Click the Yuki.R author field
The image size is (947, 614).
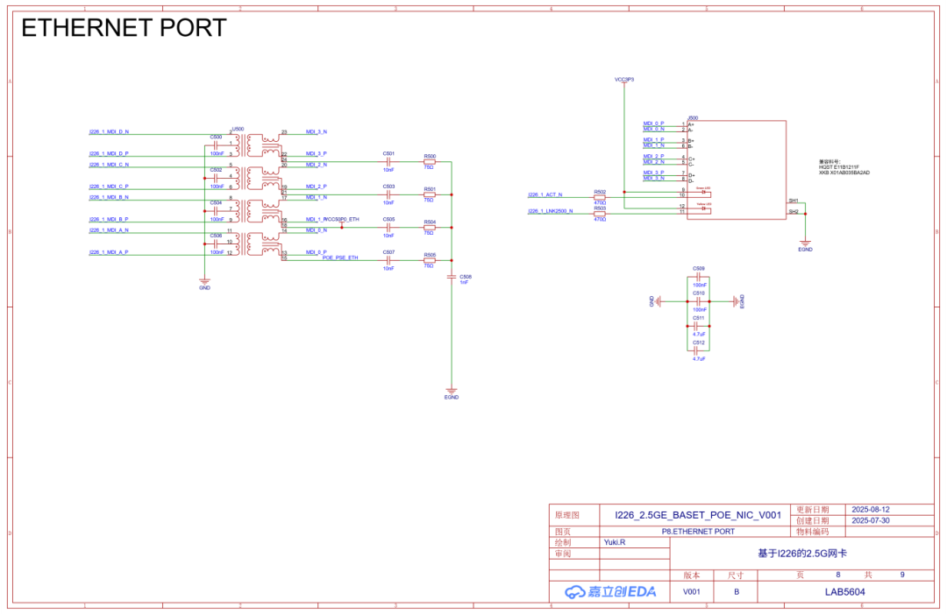pyautogui.click(x=614, y=542)
